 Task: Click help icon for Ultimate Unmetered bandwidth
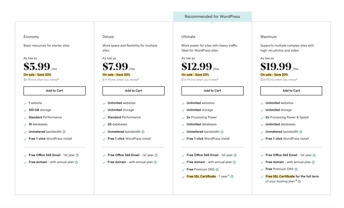point(222,132)
